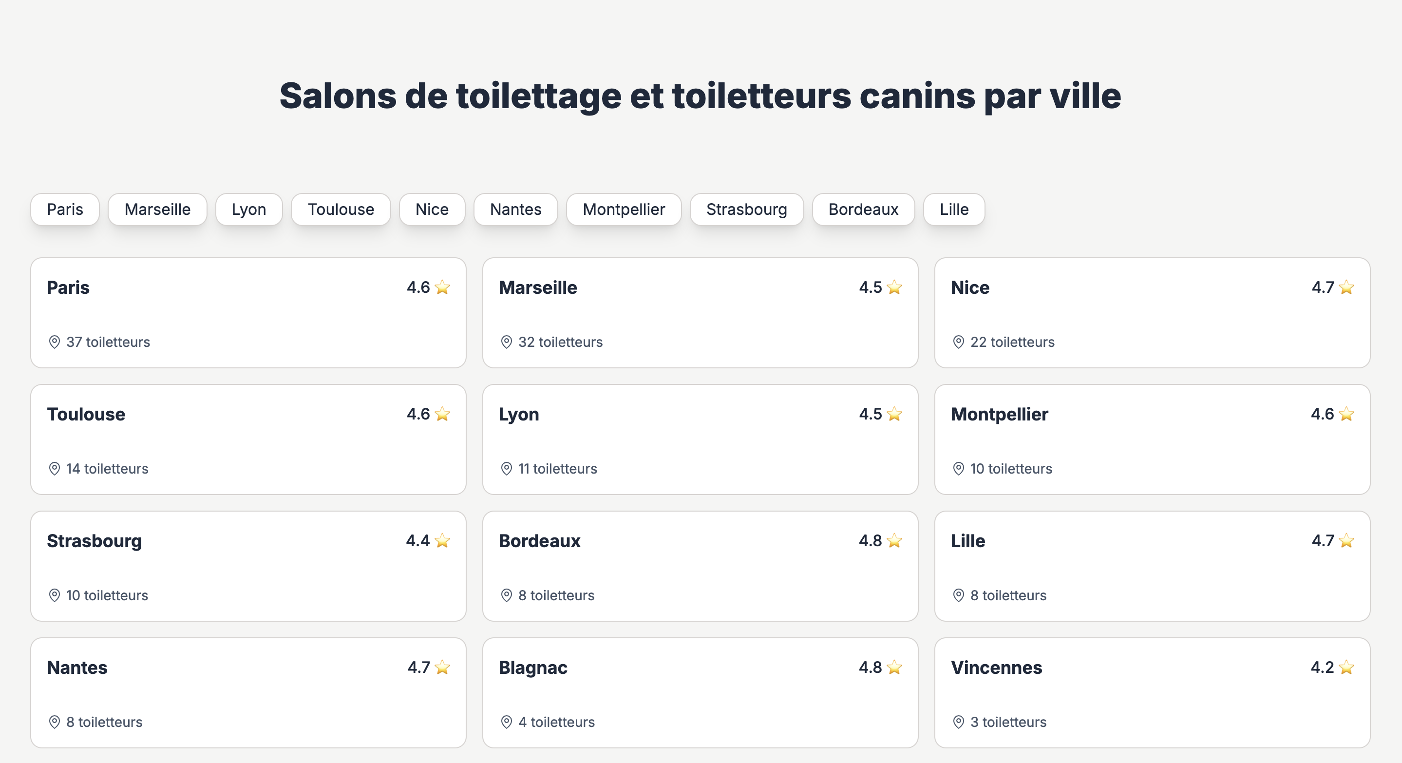Image resolution: width=1402 pixels, height=763 pixels.
Task: Open the Nantes card with 8 toiletteurs
Action: tap(248, 693)
